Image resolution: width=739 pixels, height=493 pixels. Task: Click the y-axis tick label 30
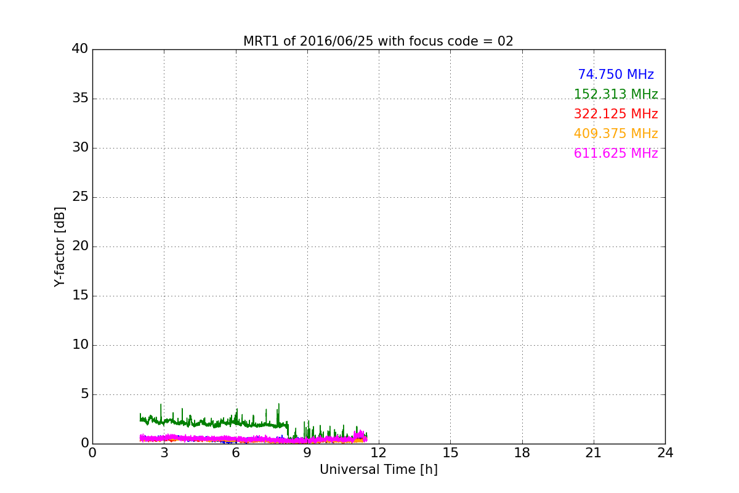tap(79, 148)
